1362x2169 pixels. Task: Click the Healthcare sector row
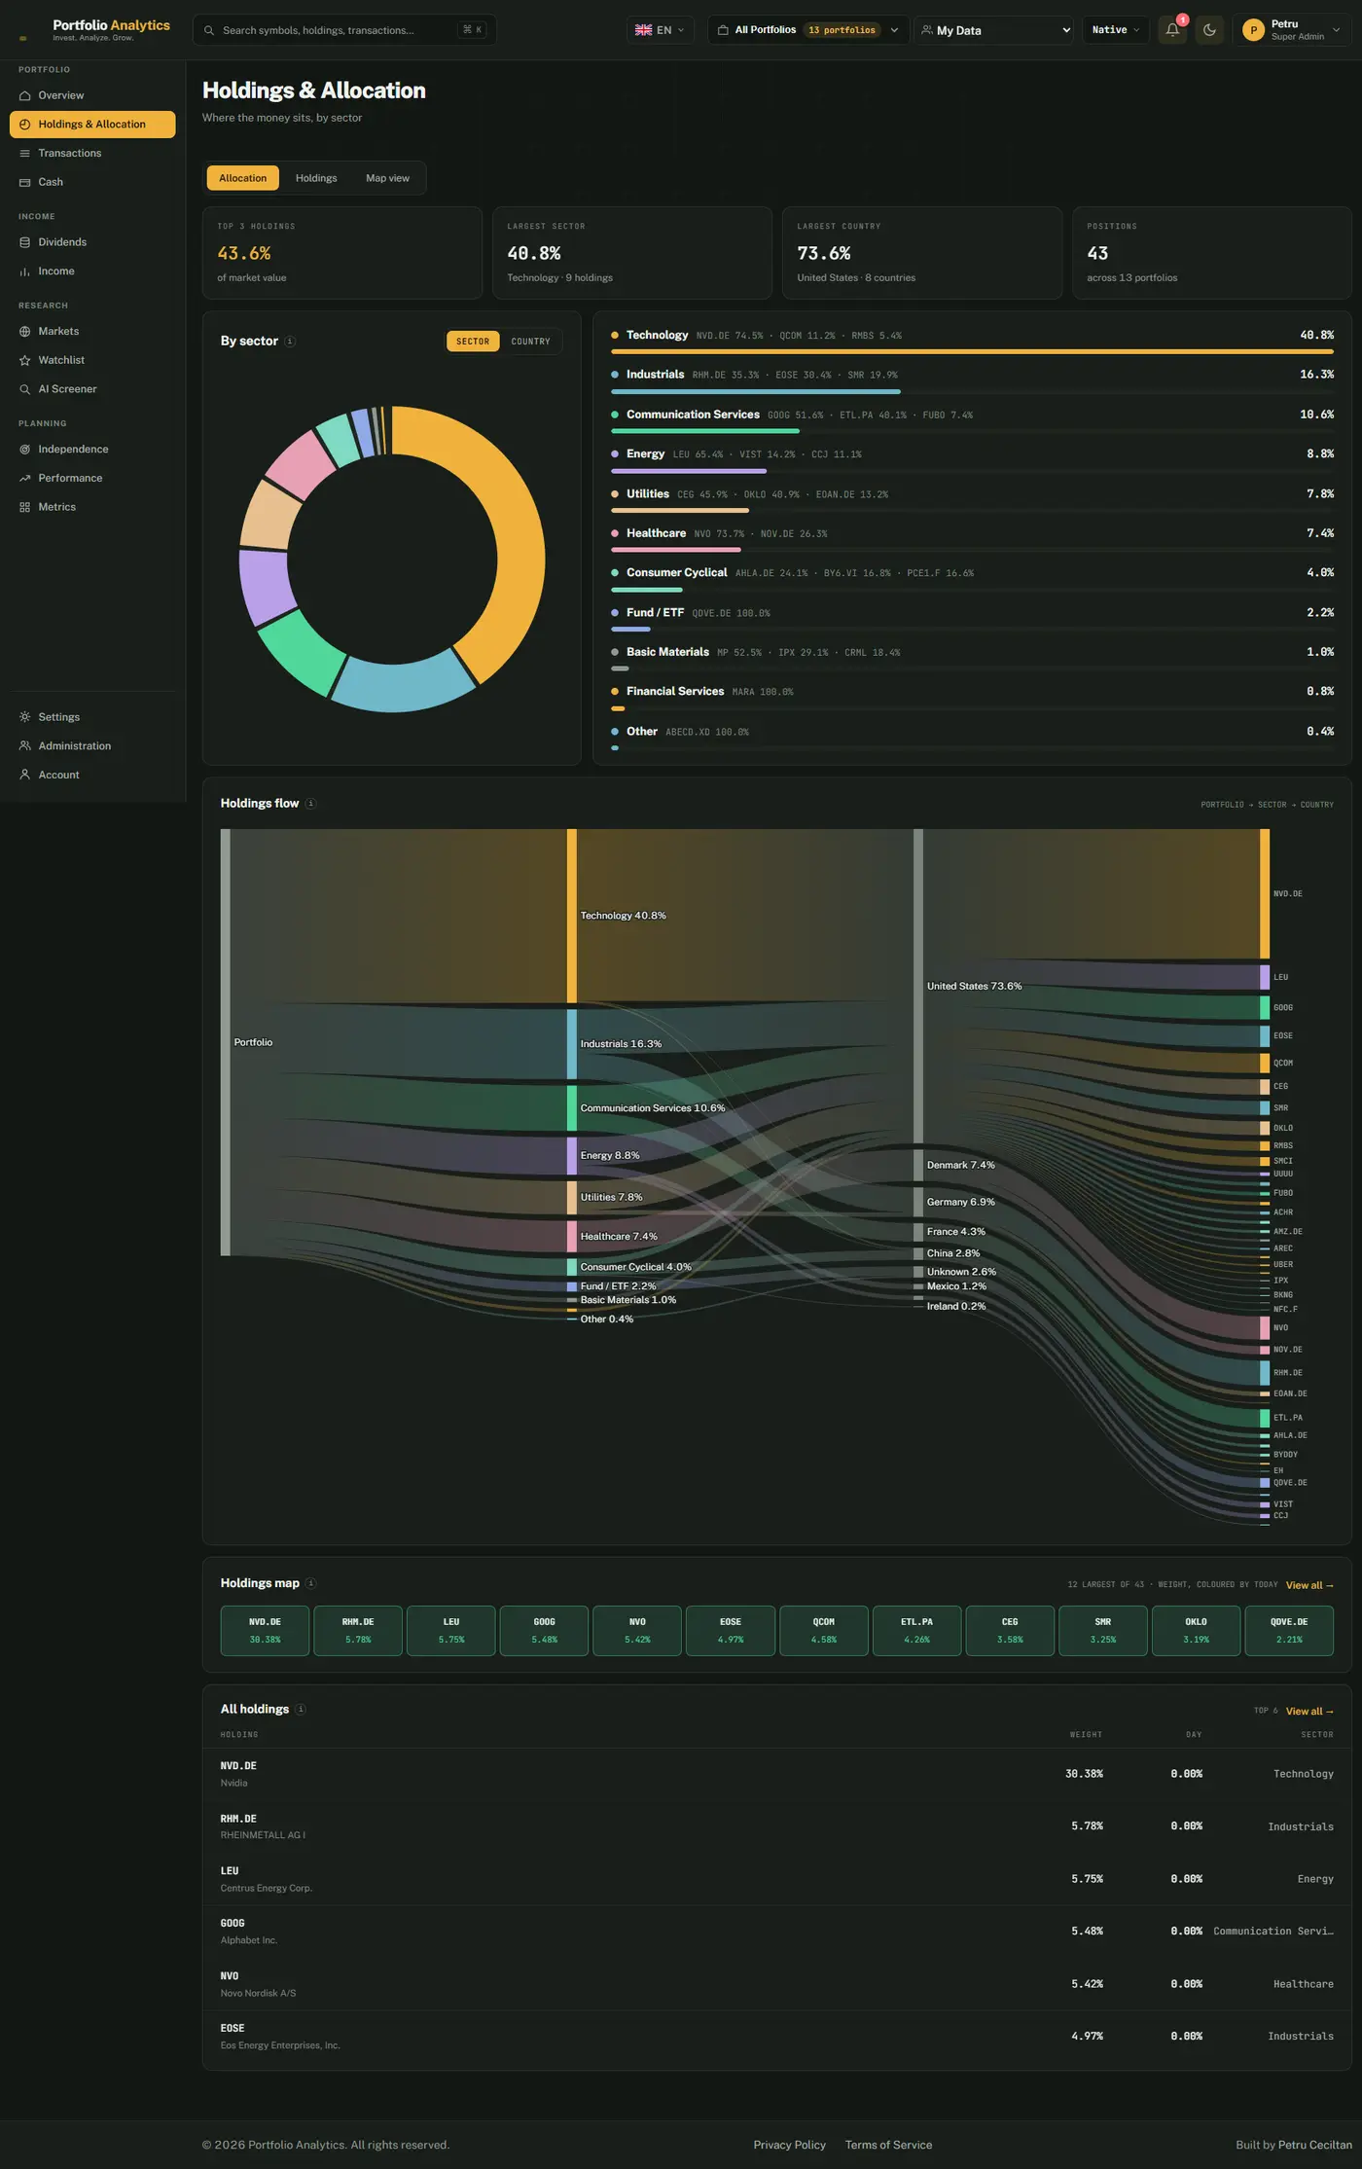[x=972, y=539]
